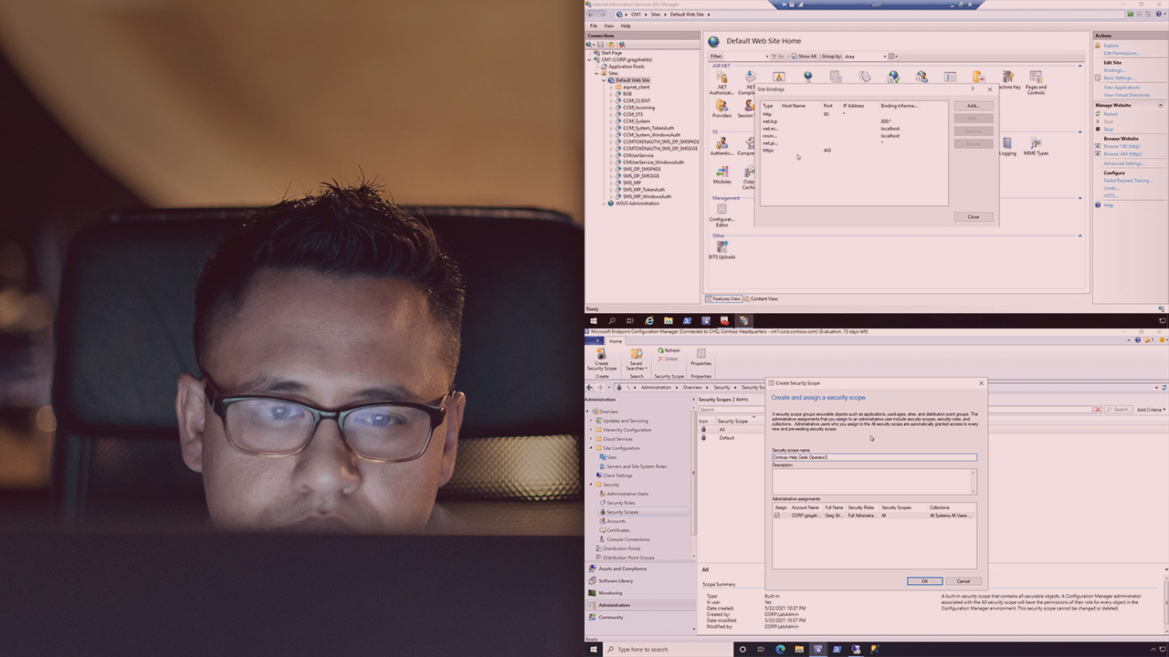Screen dimensions: 1169x657
Task: Open the Modules feature in IIS
Action: click(x=721, y=172)
